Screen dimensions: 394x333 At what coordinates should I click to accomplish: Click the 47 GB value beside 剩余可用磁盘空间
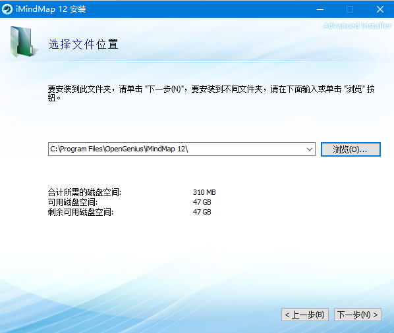pos(202,212)
